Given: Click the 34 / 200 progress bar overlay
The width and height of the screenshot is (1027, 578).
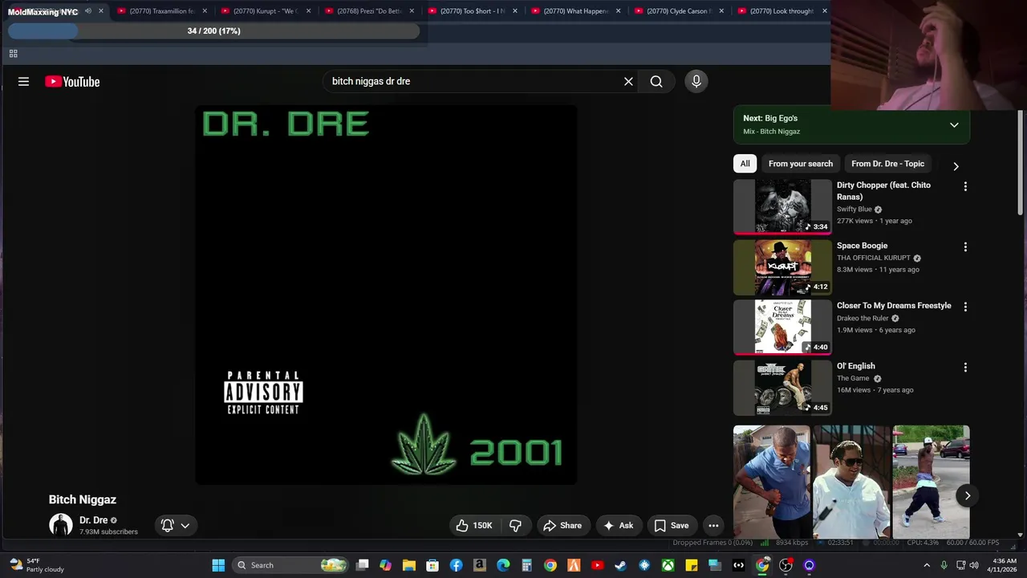Looking at the screenshot, I should click(213, 31).
